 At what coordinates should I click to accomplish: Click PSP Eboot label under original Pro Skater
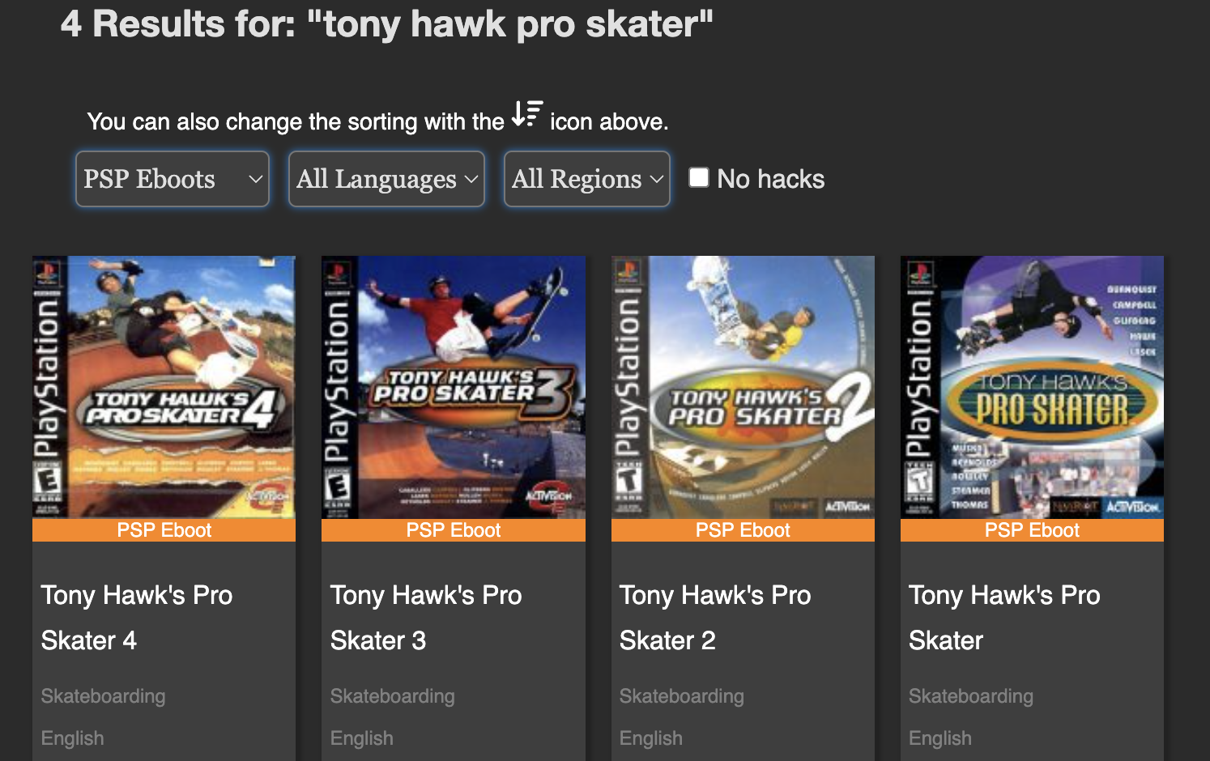(x=1032, y=530)
